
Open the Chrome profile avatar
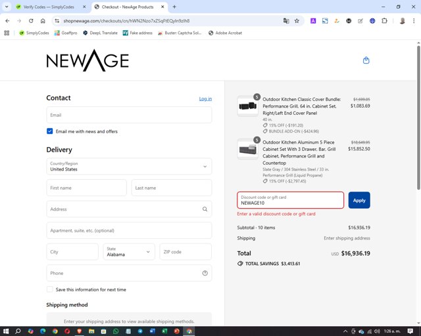point(402,21)
